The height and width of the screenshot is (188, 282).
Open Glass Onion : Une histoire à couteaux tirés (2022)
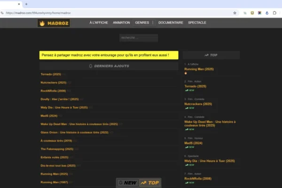pos(74,133)
